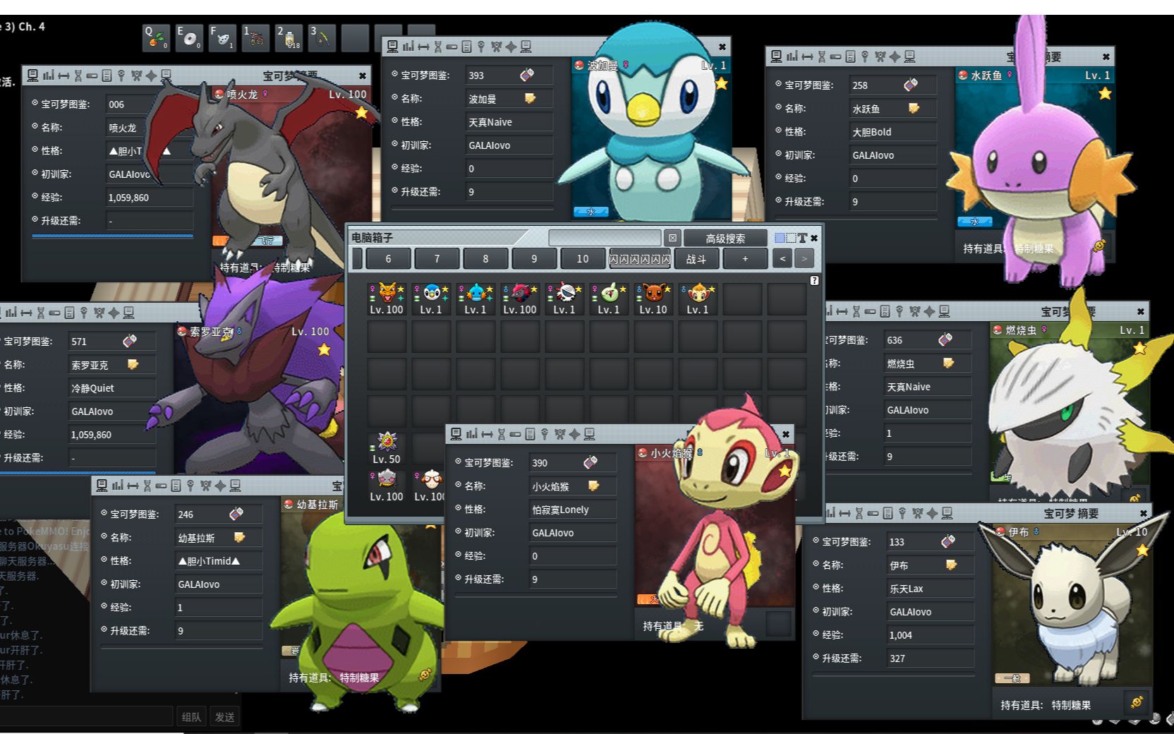Viewport: 1174px width, 734px height.
Task: Switch PC box to filled-square view mode
Action: [x=780, y=238]
